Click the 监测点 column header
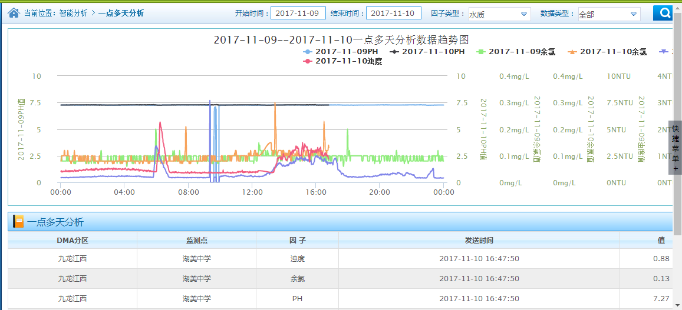This screenshot has width=682, height=310. point(196,241)
